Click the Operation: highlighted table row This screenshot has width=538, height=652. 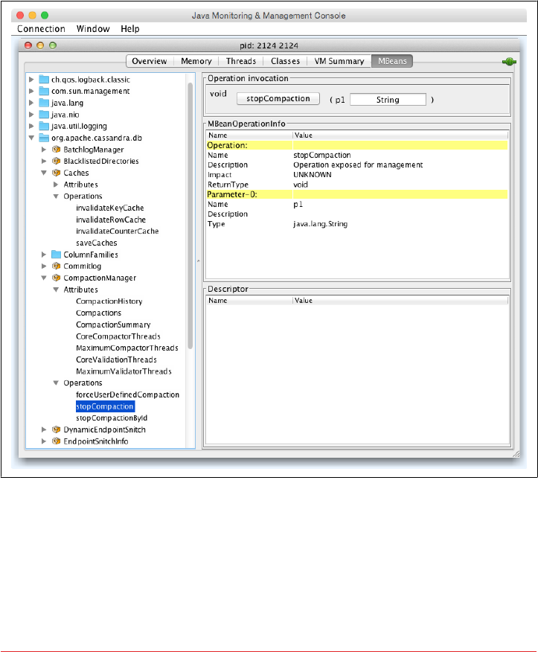[357, 145]
